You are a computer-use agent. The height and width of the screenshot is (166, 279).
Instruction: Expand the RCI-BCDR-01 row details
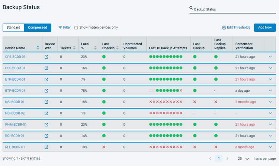point(270,136)
